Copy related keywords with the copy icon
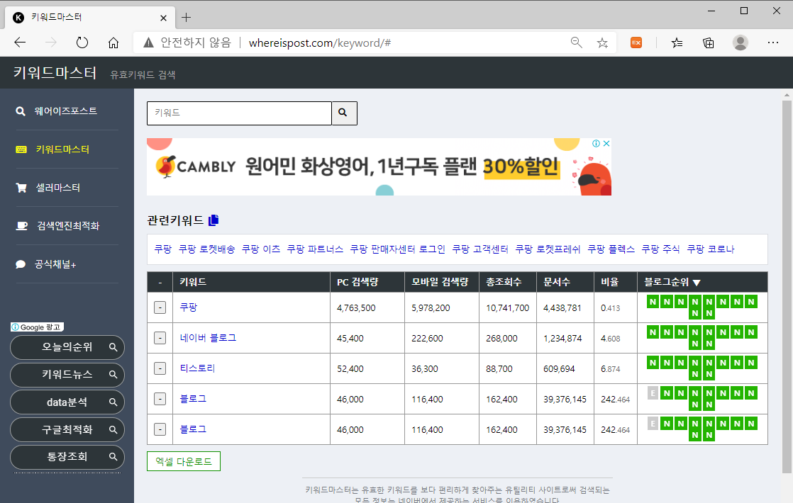793x503 pixels. 213,220
